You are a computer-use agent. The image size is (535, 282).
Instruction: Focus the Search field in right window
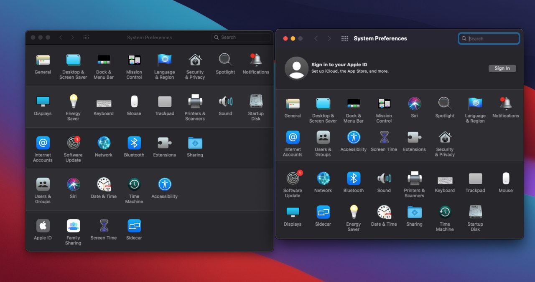489,38
